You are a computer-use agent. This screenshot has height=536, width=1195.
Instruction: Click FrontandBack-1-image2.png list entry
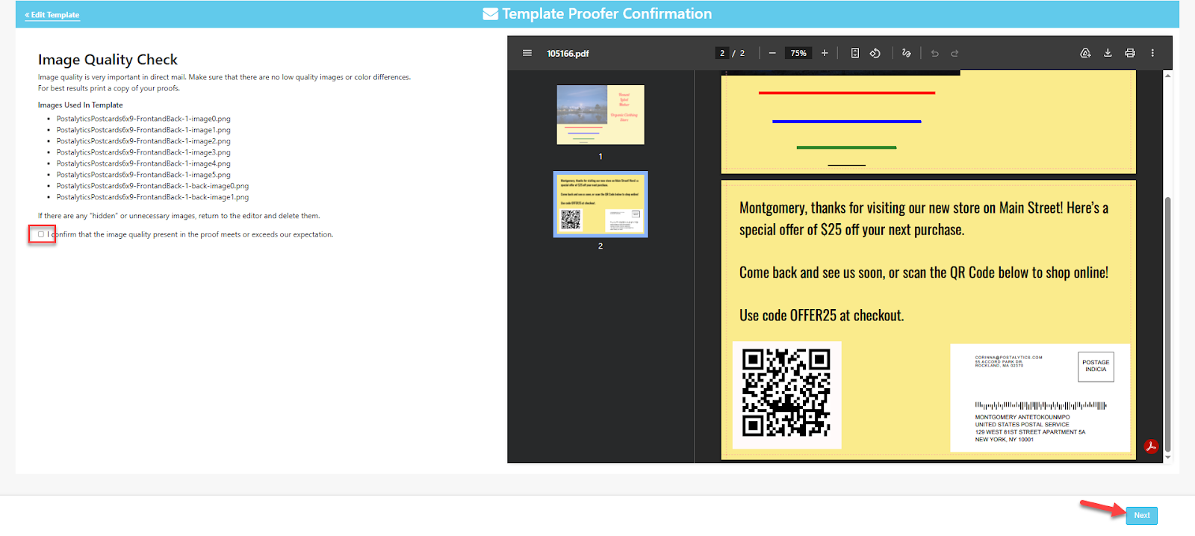[143, 141]
